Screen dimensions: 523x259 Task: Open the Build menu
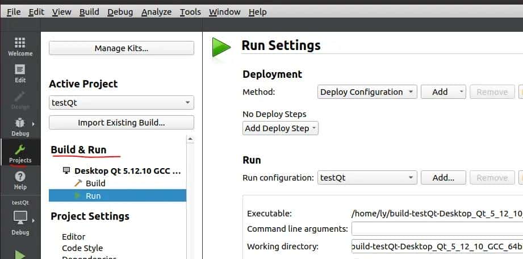click(x=89, y=11)
